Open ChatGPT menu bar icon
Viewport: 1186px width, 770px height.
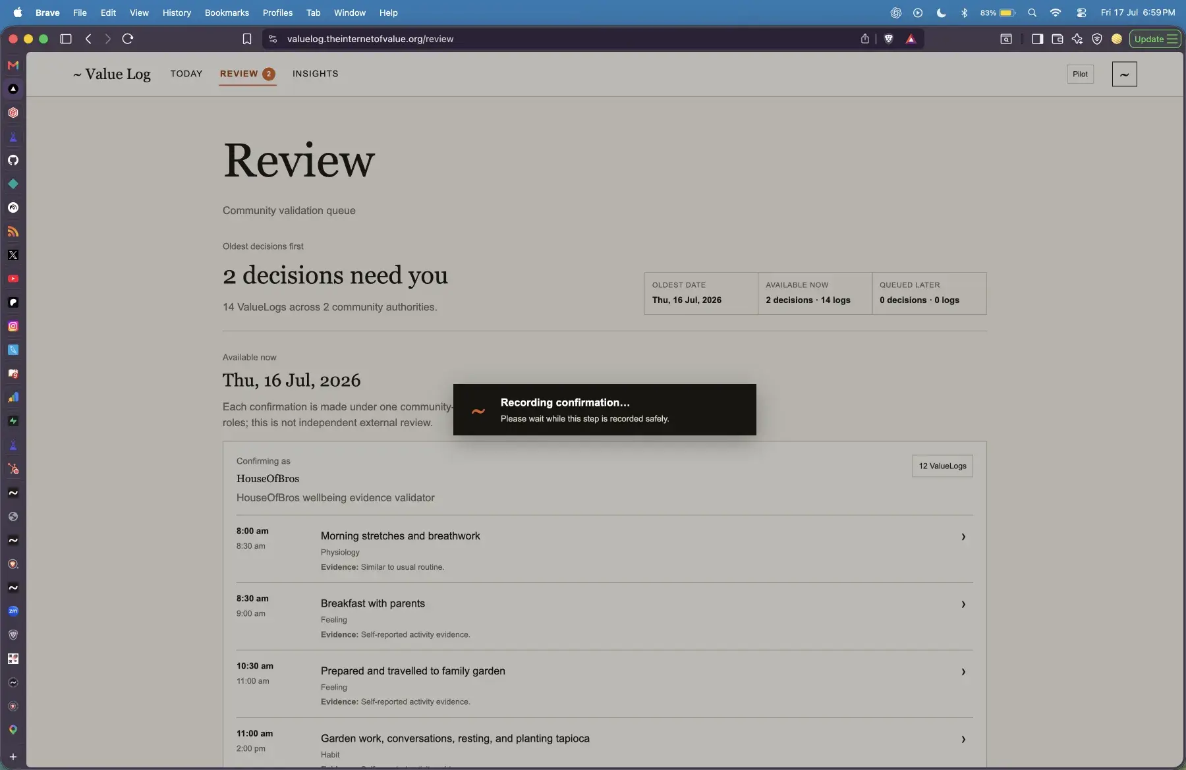[x=895, y=13]
